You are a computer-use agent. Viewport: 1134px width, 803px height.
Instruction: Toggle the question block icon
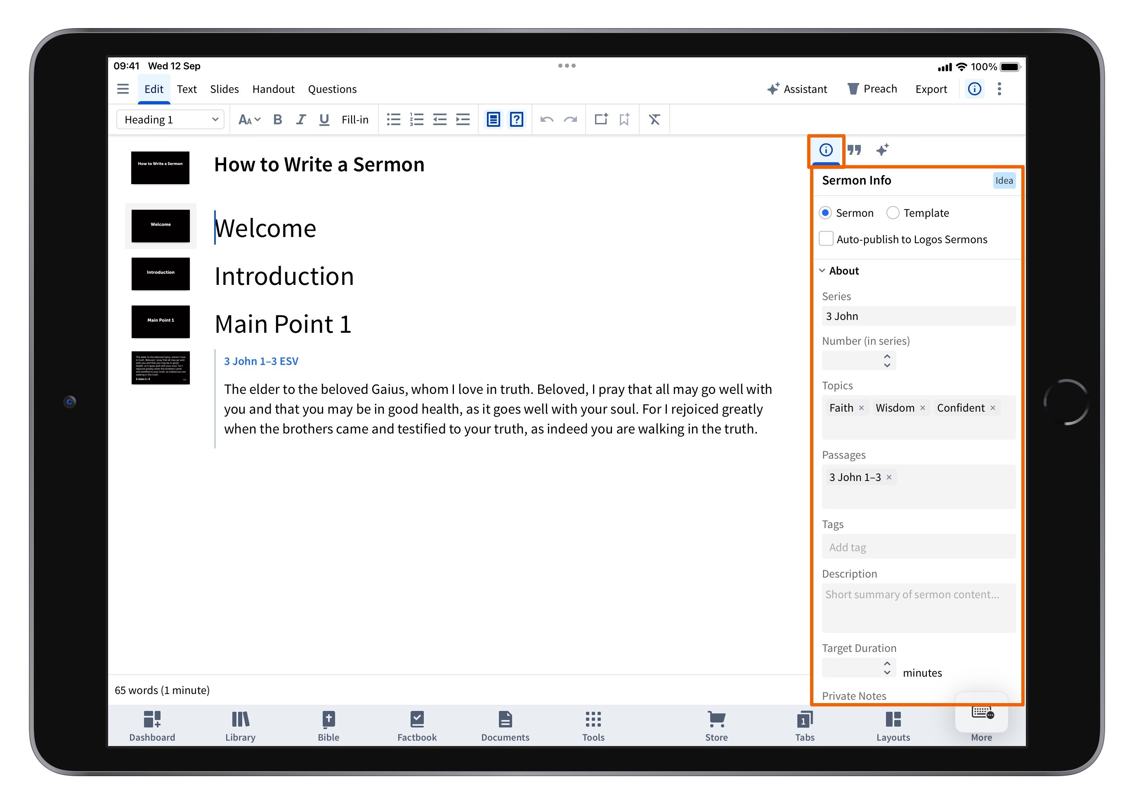(516, 120)
